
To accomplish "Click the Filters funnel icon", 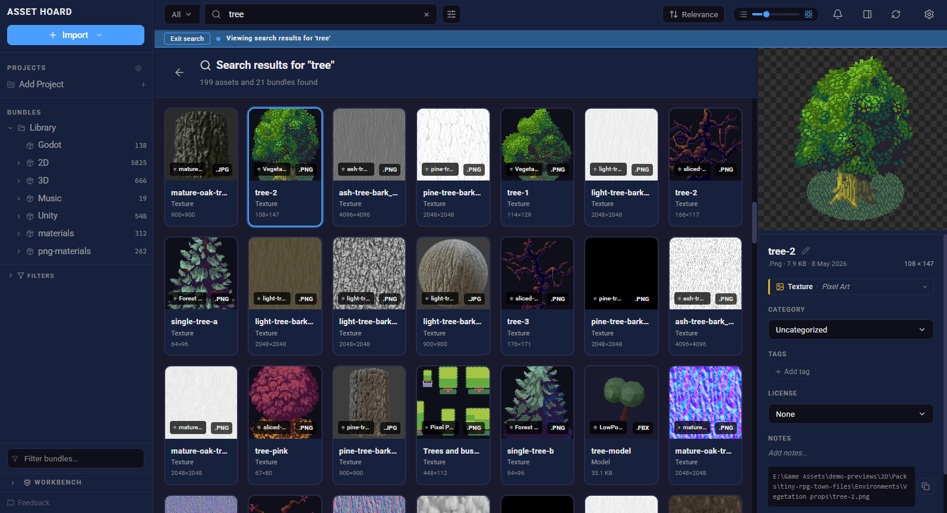I will pos(21,275).
